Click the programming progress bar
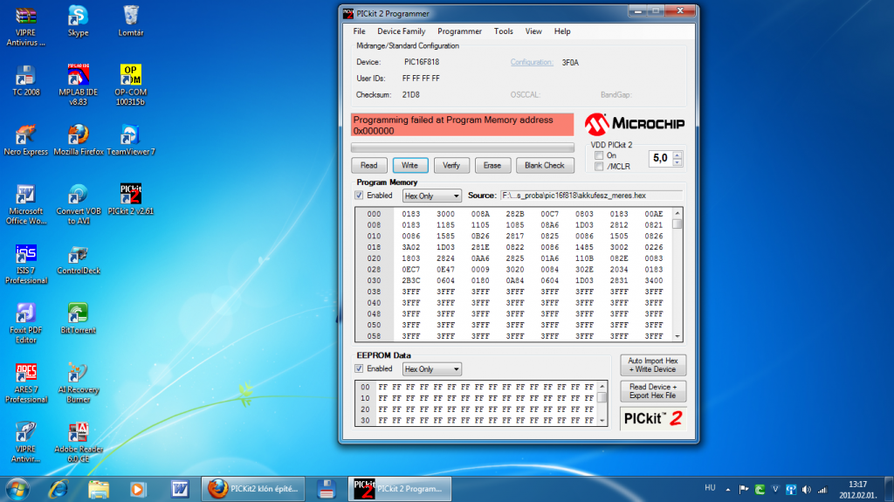 coord(463,148)
